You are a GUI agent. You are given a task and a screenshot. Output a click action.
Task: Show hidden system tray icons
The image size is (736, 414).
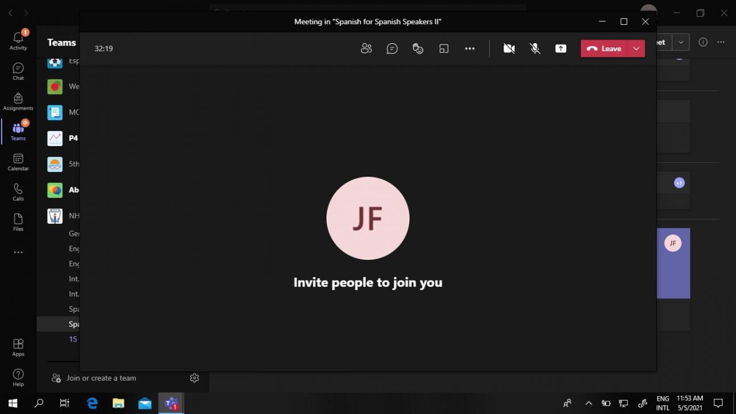pos(589,403)
